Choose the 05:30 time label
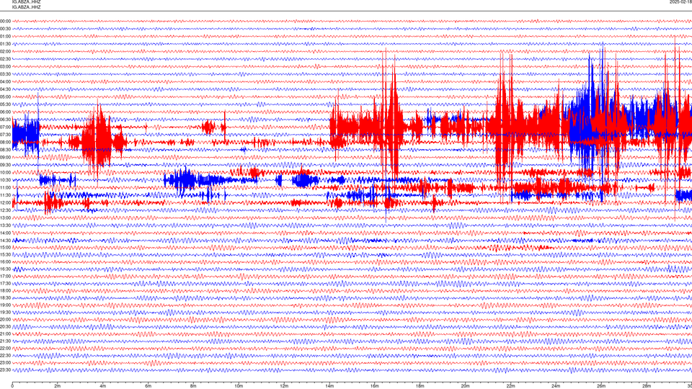 tap(5, 104)
